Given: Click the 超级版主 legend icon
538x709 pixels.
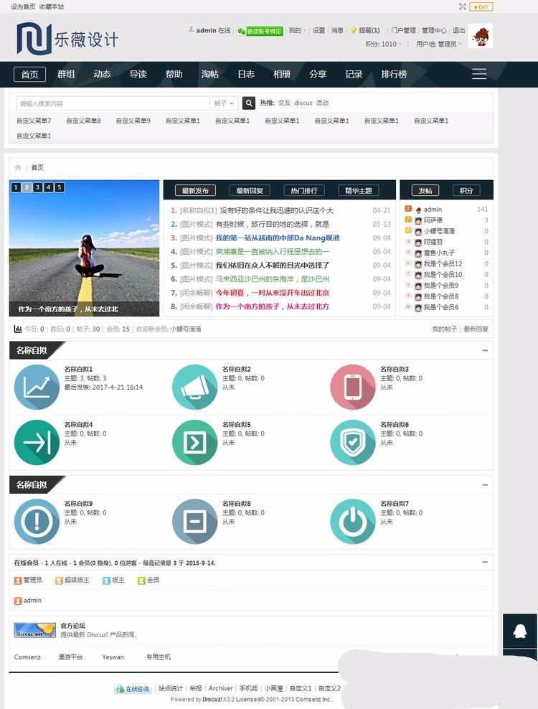Looking at the screenshot, I should pos(59,580).
